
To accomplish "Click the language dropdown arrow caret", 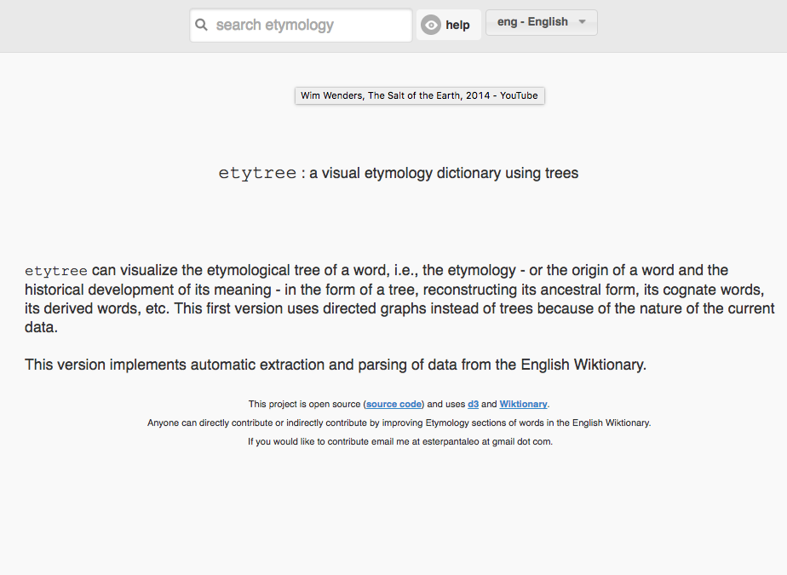I will pos(583,22).
